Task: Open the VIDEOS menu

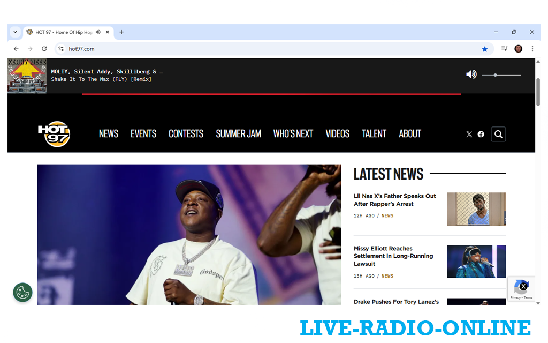Action: coord(338,133)
